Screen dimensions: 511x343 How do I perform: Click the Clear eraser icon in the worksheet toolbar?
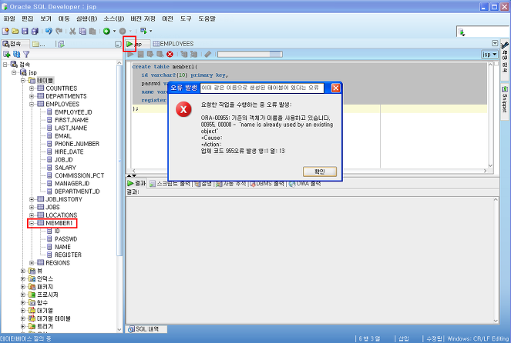coord(207,54)
